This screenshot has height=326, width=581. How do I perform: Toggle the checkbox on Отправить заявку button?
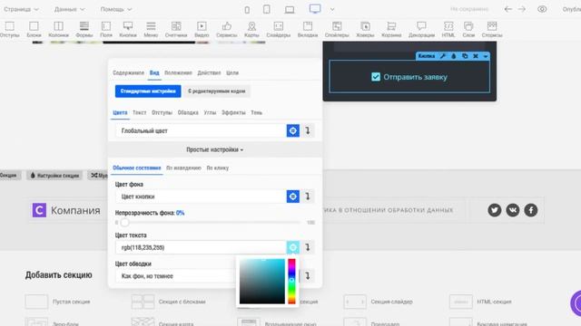coord(376,77)
